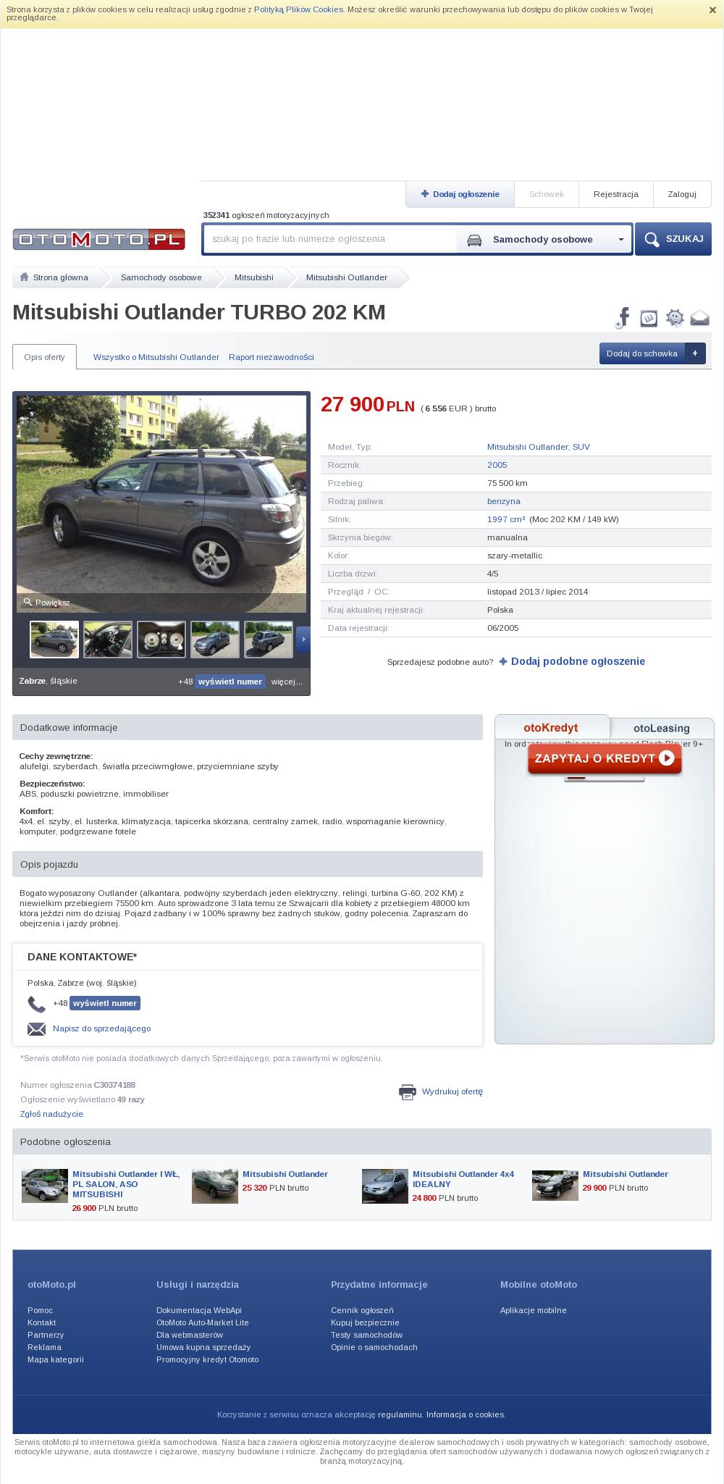This screenshot has width=724, height=1484.
Task: Share the listing on Facebook
Action: (623, 317)
